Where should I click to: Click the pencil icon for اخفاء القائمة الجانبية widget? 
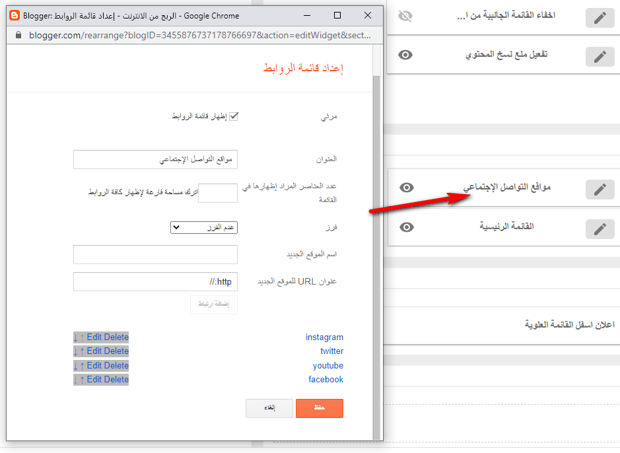point(600,18)
